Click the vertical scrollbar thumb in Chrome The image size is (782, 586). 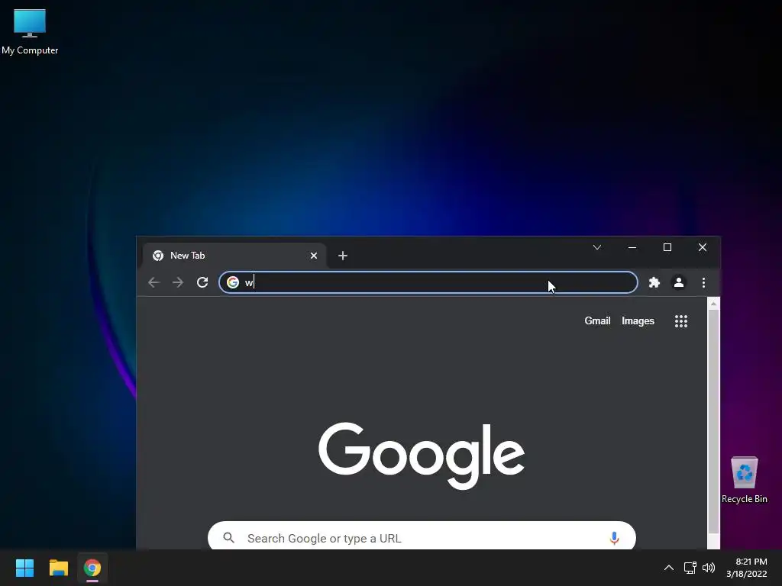click(713, 421)
